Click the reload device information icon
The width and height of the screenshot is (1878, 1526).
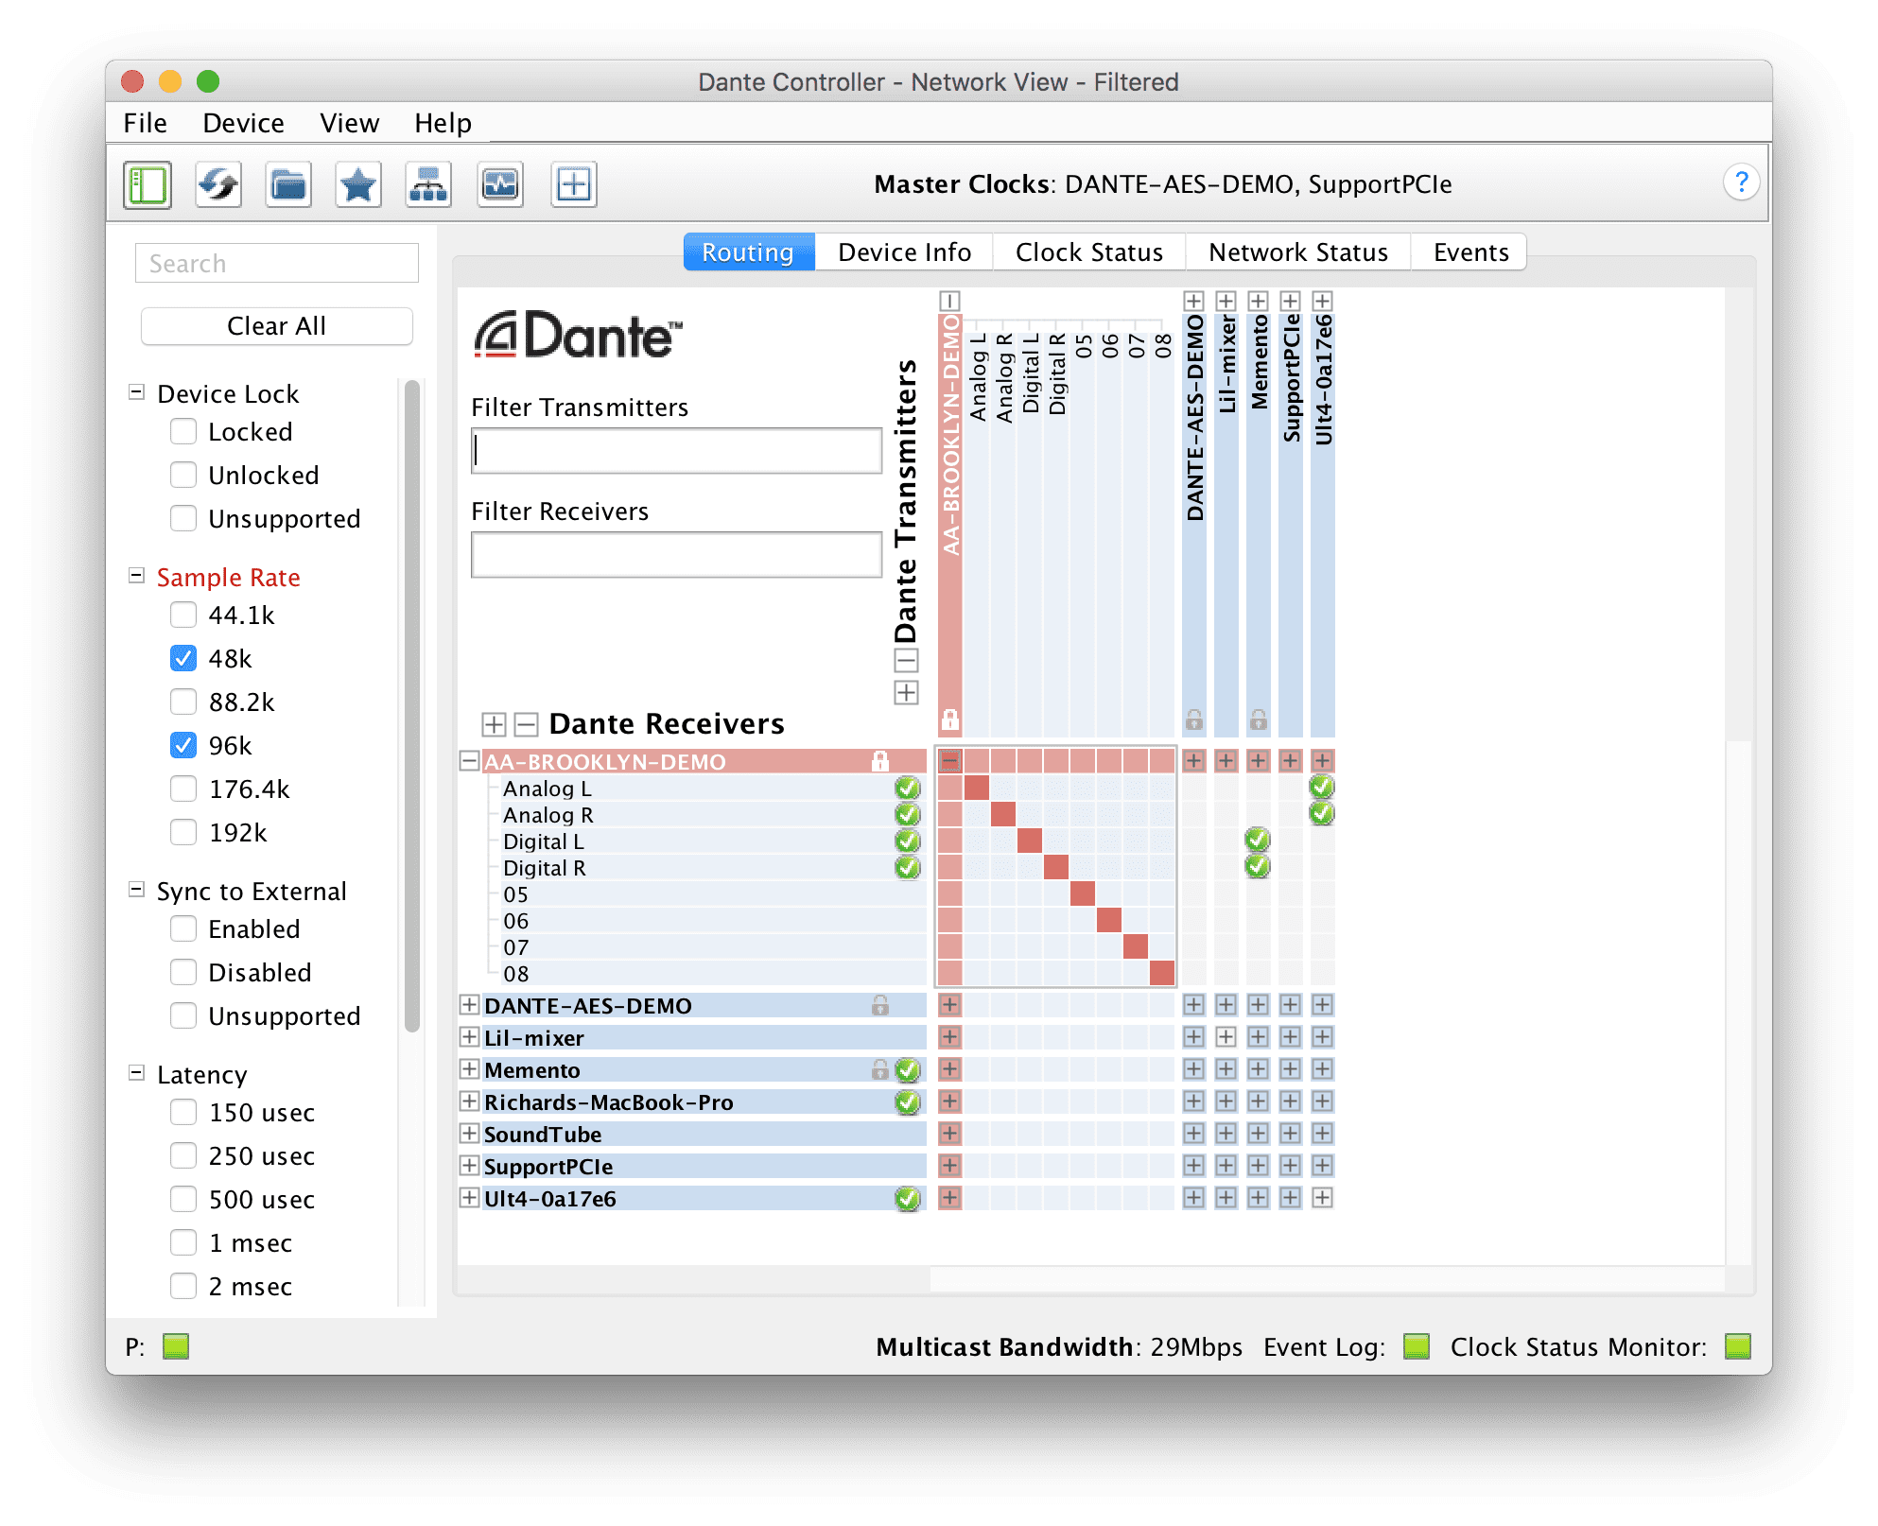[x=218, y=184]
